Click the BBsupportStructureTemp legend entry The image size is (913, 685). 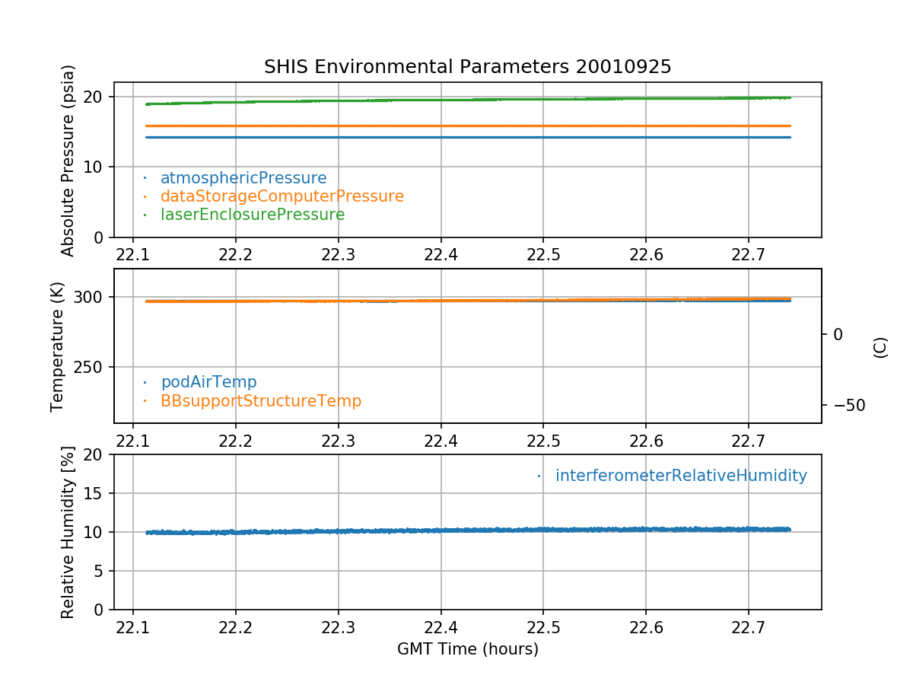(260, 400)
